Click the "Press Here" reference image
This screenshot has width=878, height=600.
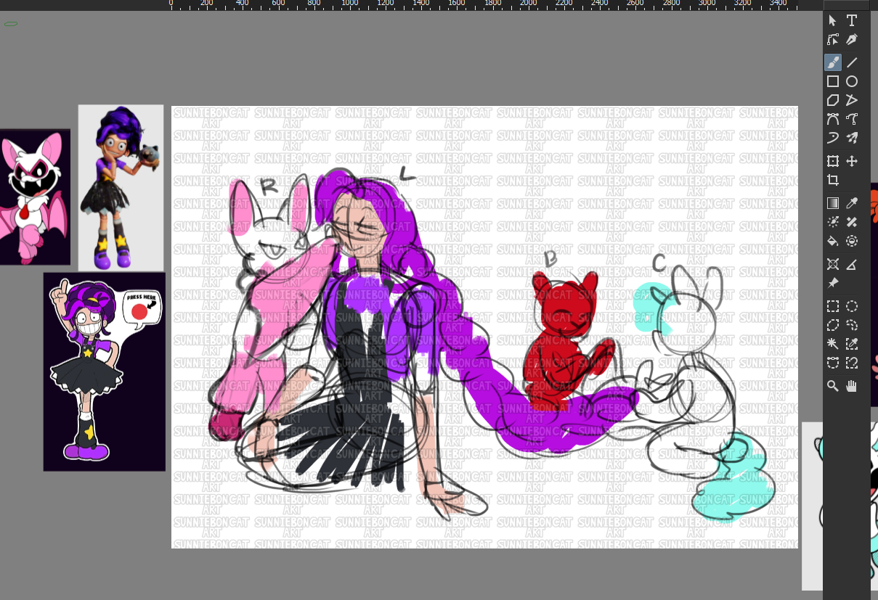pos(104,371)
